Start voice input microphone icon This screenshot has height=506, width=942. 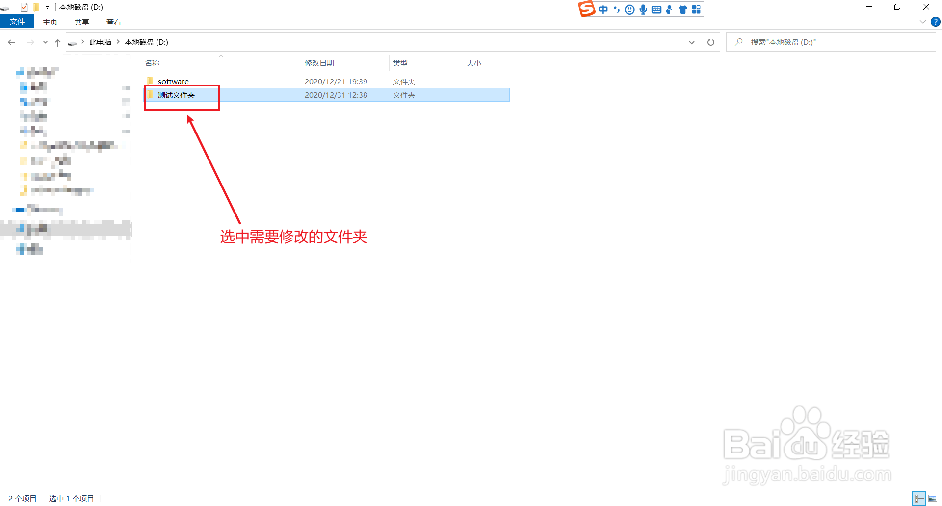(643, 9)
